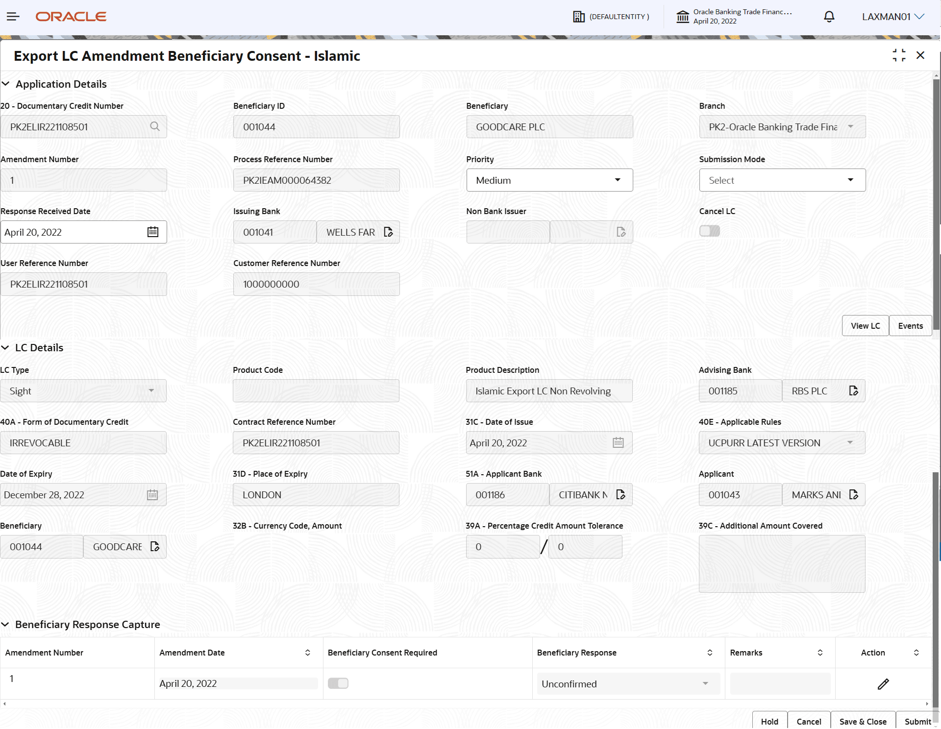Collapse the Application Details section
The image size is (941, 729).
click(x=6, y=84)
